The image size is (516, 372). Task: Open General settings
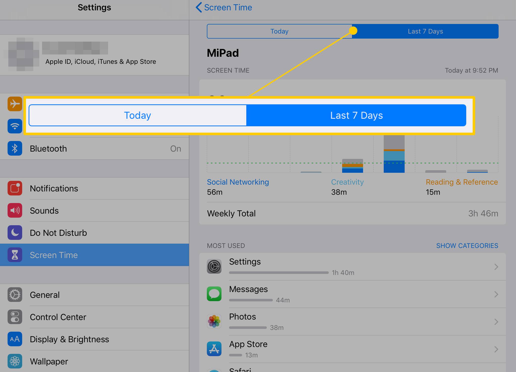[x=94, y=295]
